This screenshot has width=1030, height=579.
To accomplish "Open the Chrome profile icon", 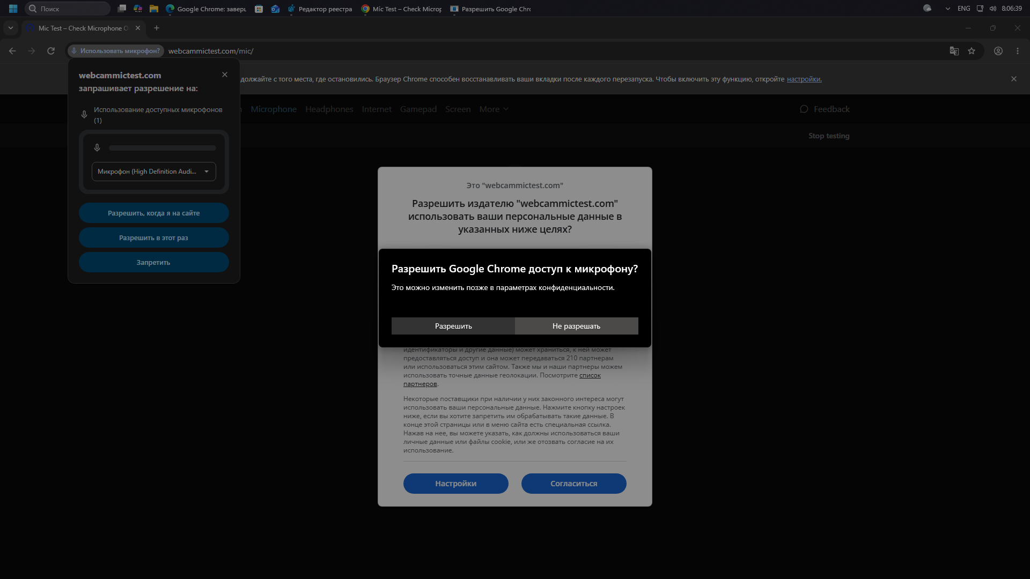I will click(998, 51).
